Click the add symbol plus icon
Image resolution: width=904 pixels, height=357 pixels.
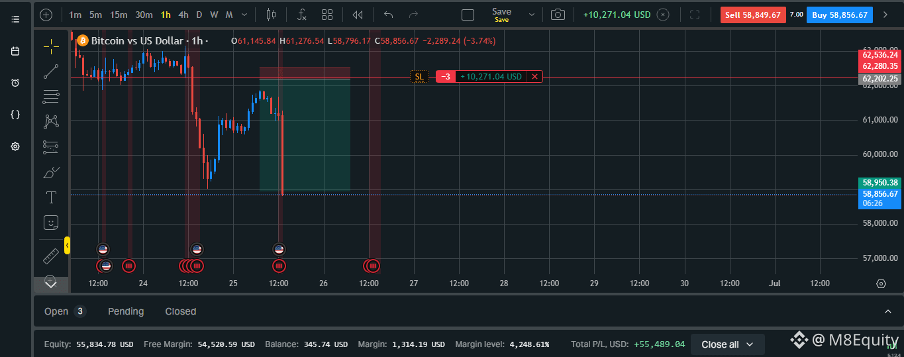(x=46, y=15)
